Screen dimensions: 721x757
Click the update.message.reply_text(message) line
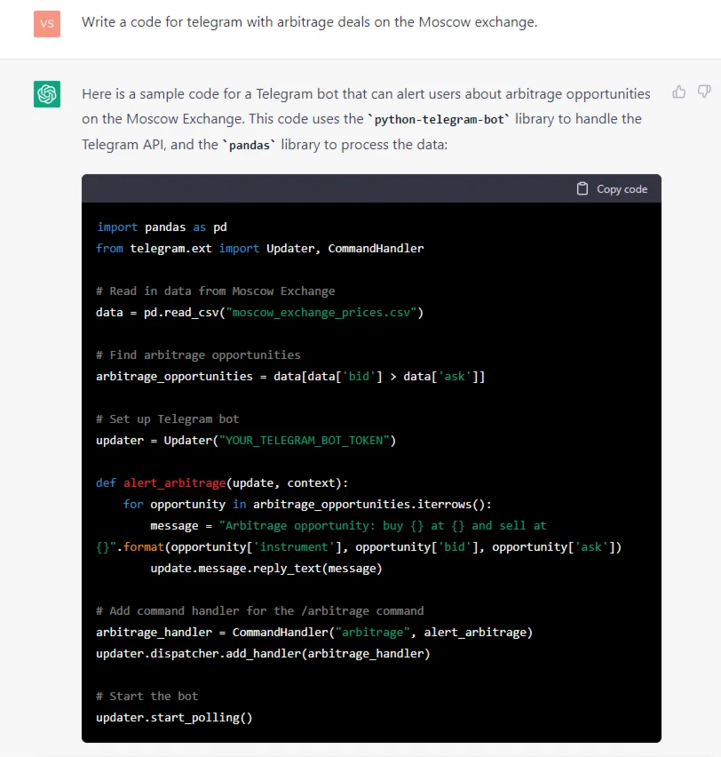click(265, 569)
